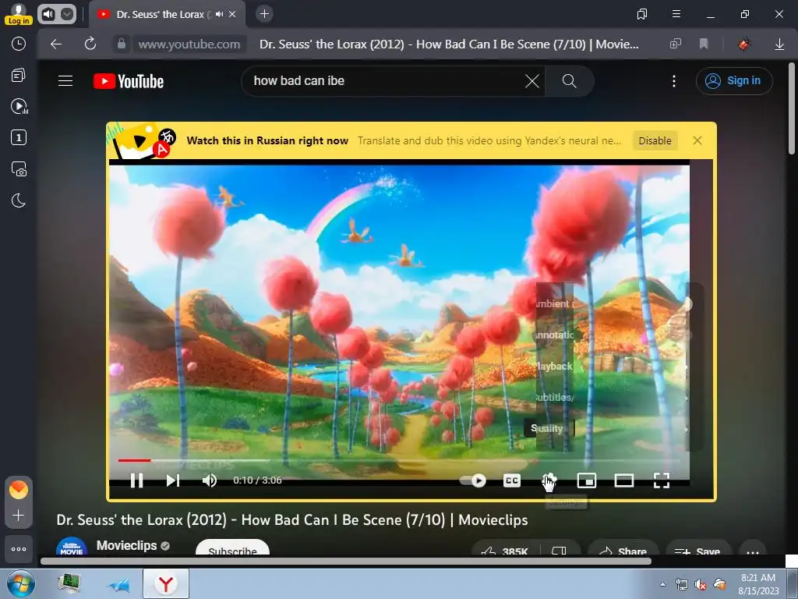Open YouTube settings three-dot menu

674,81
